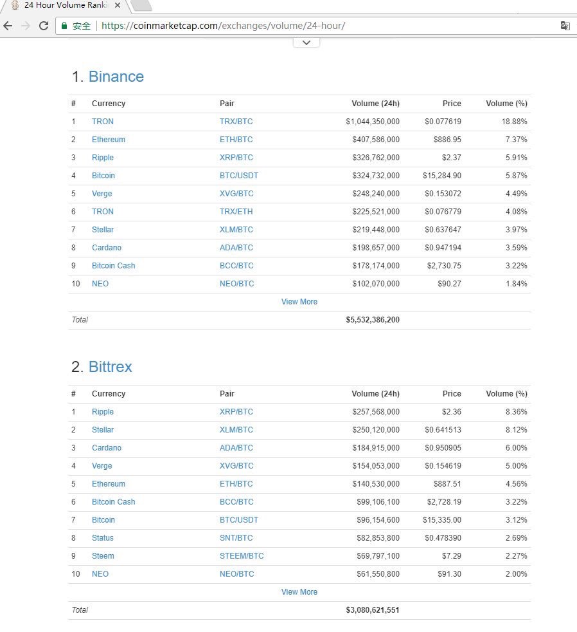The width and height of the screenshot is (577, 632).
Task: Open Bittrex NEO/BTC pair link
Action: tap(236, 574)
